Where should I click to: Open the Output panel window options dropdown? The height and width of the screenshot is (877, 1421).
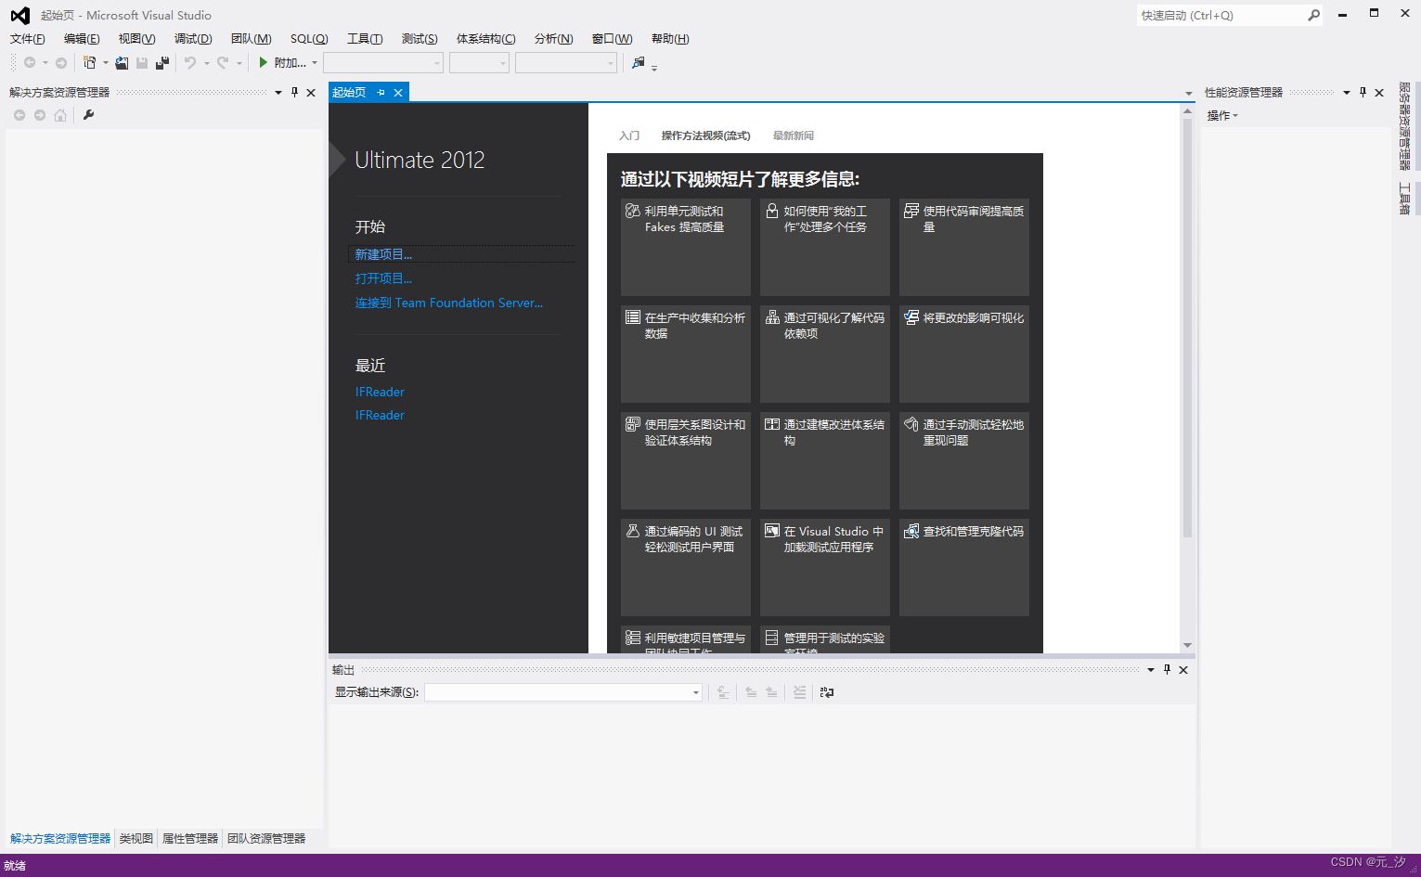[1151, 669]
